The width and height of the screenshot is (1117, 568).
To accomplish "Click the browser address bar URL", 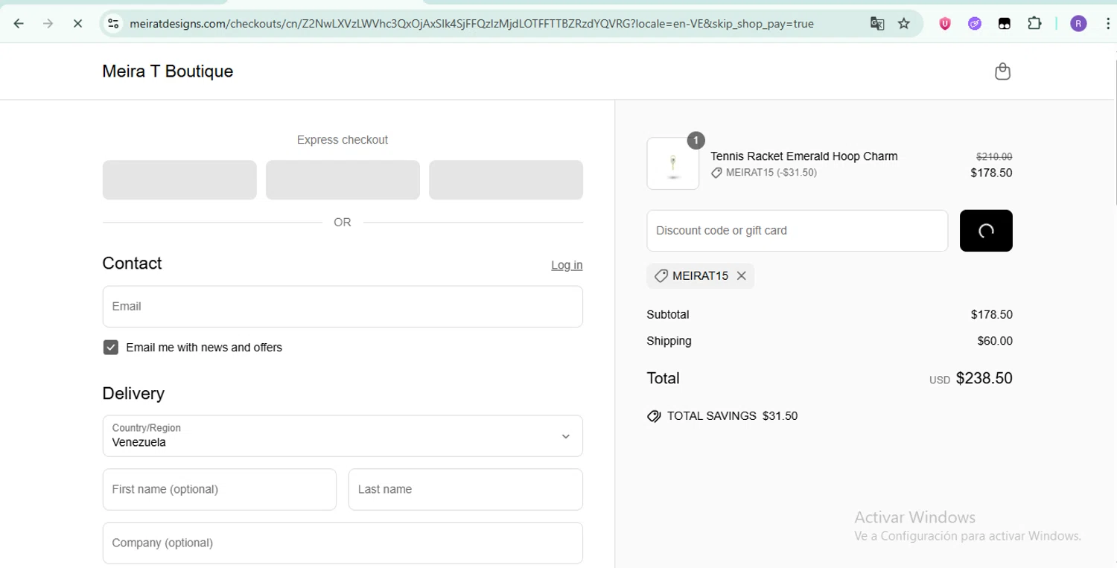I will point(471,24).
